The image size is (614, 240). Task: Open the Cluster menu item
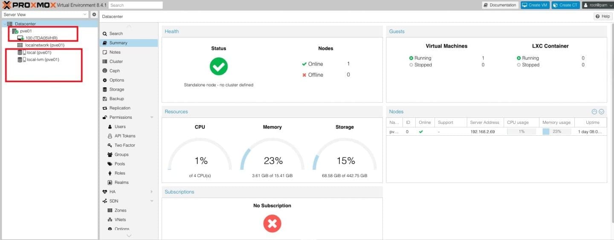click(x=116, y=61)
